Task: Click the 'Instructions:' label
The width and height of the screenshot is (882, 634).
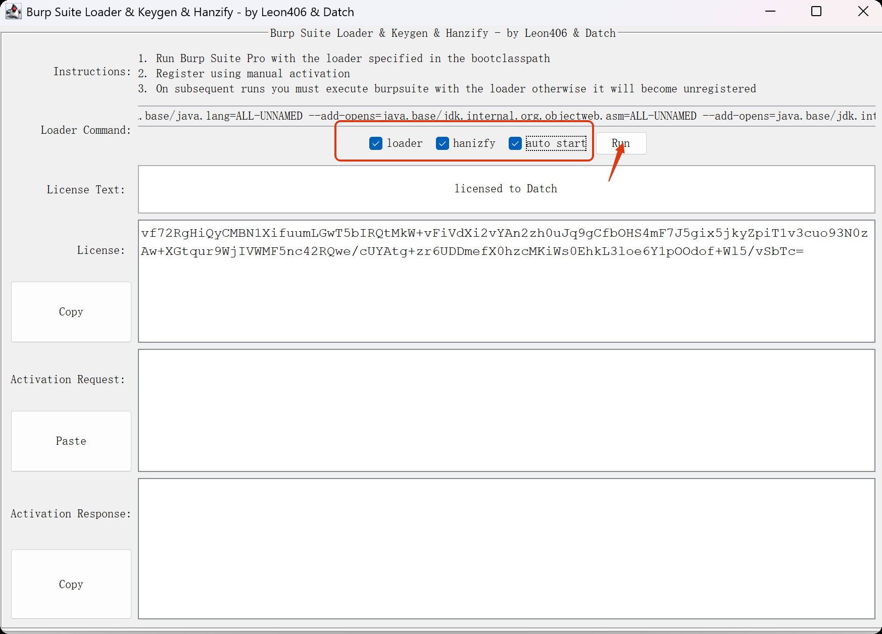Action: 92,72
